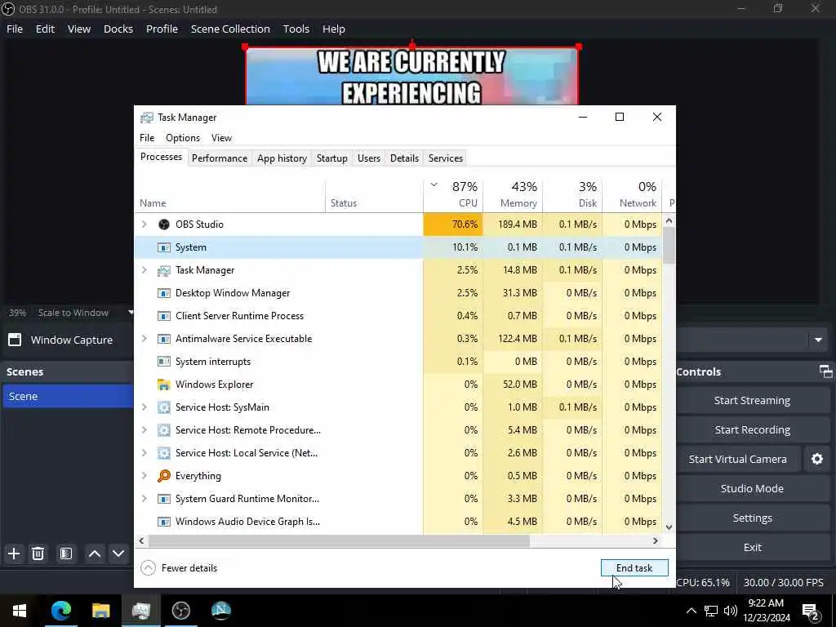Open Windows Start menu
This screenshot has height=627, width=836.
(20, 611)
